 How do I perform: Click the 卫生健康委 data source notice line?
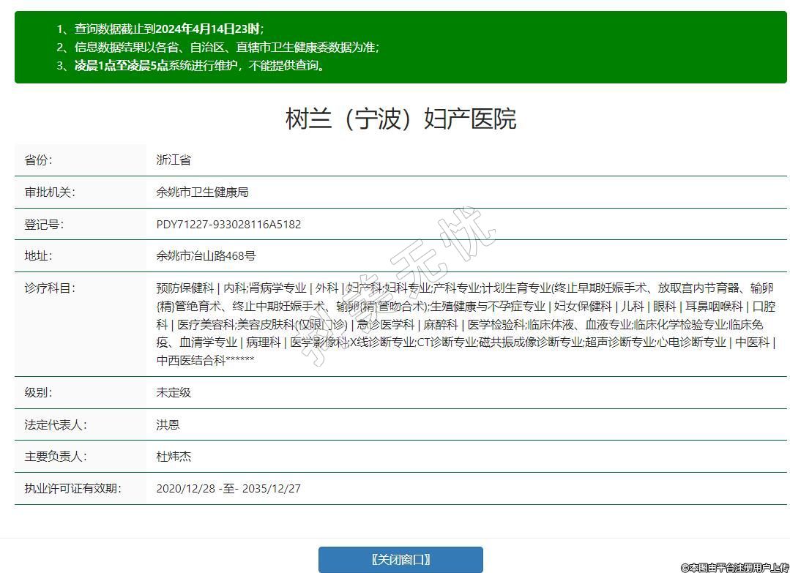tap(226, 48)
